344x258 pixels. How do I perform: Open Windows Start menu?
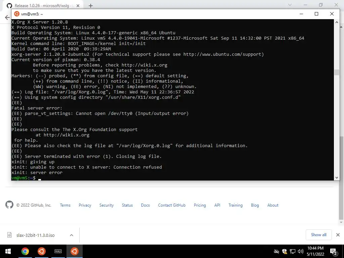8,251
